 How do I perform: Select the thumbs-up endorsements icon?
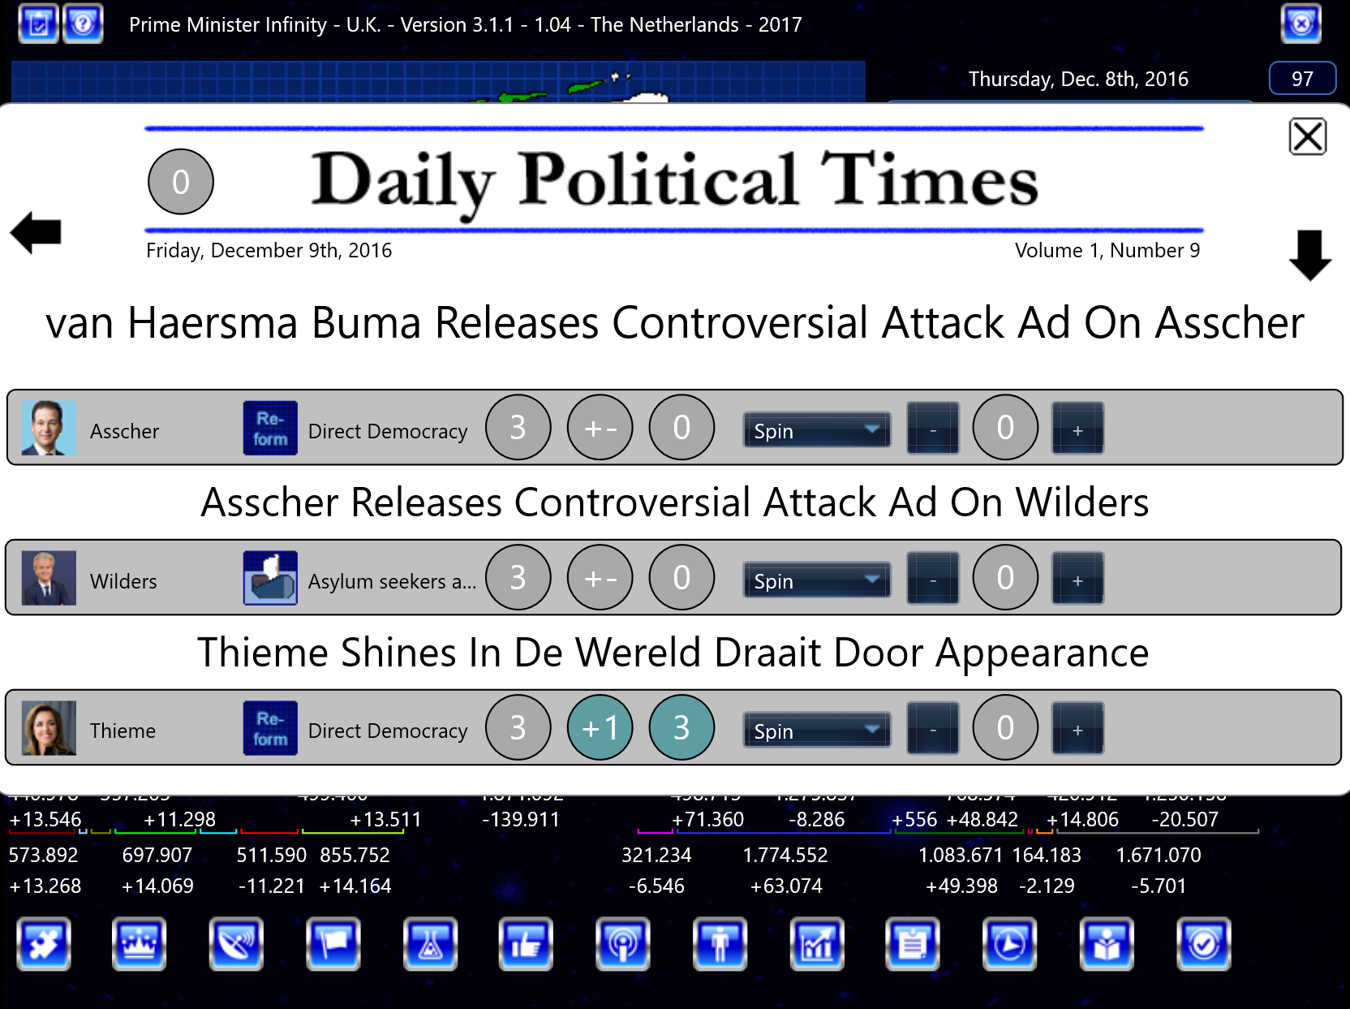pyautogui.click(x=526, y=944)
